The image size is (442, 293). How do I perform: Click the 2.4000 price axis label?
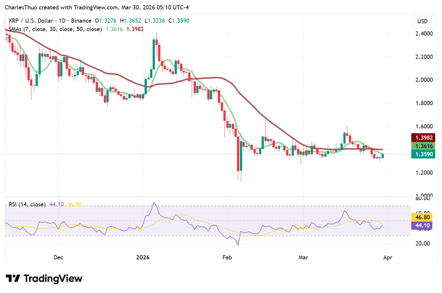click(424, 33)
